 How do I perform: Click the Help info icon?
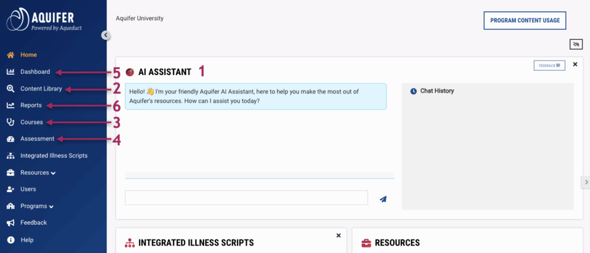10,240
